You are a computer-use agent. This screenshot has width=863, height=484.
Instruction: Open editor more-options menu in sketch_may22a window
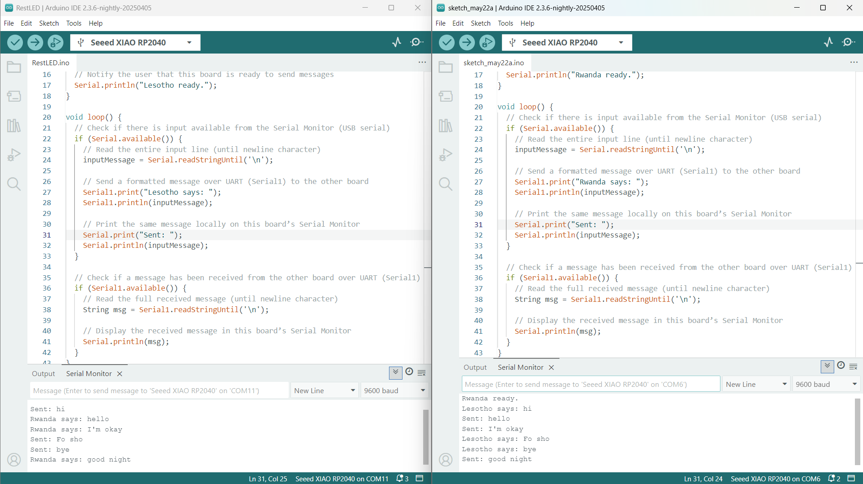tap(854, 63)
